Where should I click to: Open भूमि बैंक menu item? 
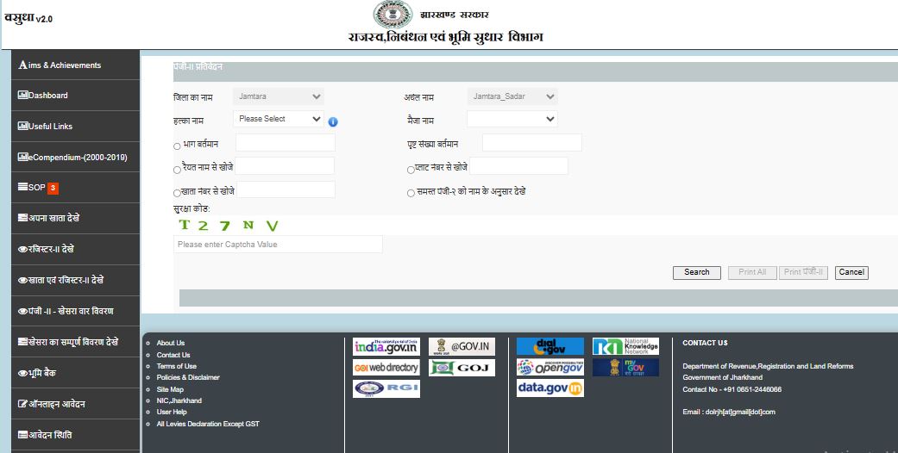click(75, 373)
